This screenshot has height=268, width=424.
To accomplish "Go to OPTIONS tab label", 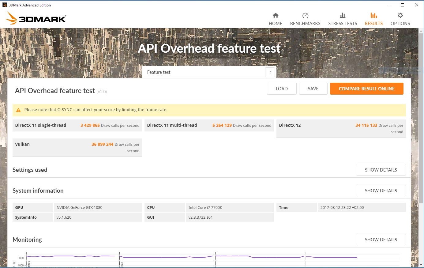I will (400, 24).
